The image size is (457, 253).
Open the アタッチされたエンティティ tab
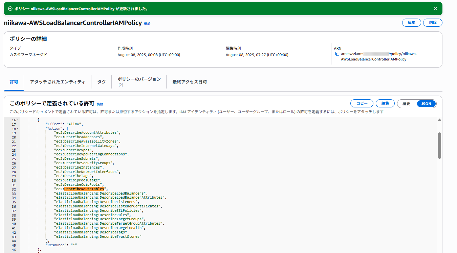[58, 82]
